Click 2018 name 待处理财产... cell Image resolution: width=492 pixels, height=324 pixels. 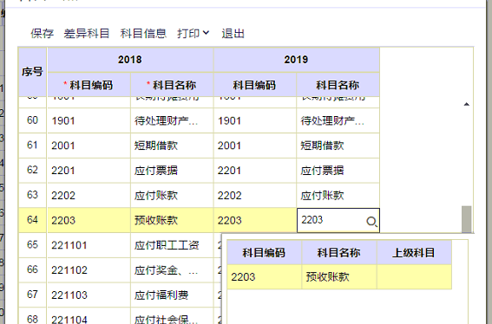click(172, 120)
